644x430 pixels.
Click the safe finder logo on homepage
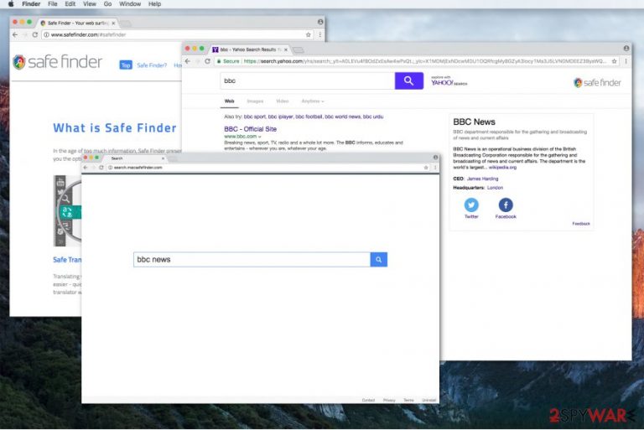click(x=58, y=62)
